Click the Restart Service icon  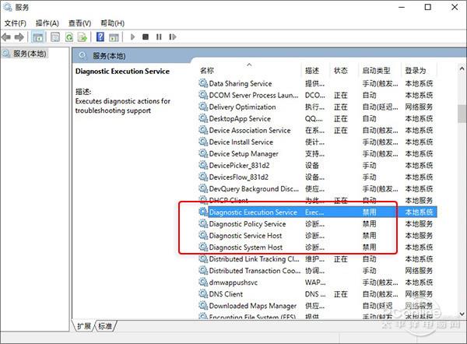pos(171,37)
